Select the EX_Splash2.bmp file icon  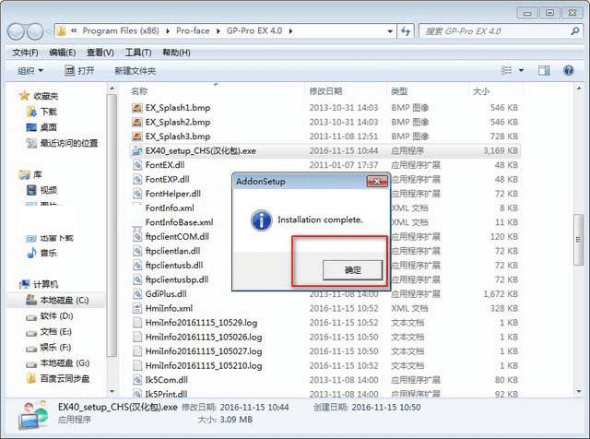(137, 122)
